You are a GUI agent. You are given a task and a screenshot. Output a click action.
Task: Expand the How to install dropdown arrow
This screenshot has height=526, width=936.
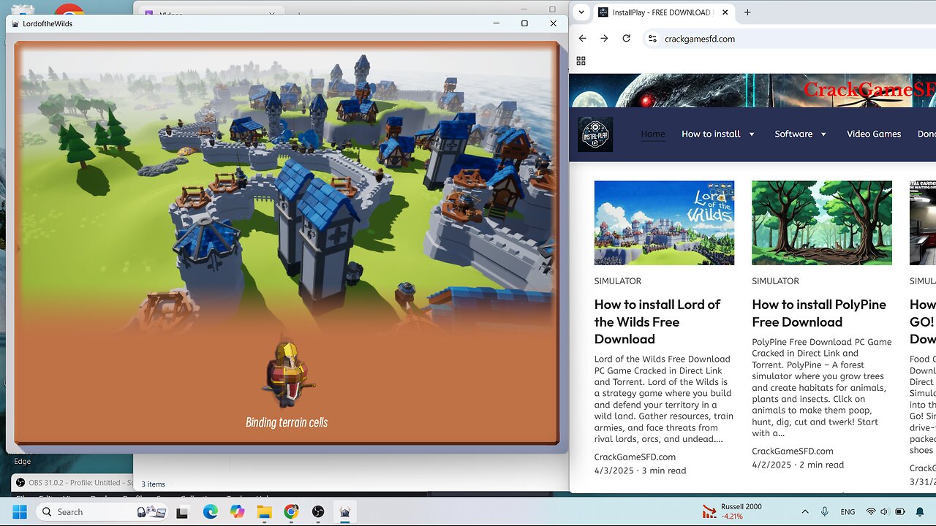[750, 134]
